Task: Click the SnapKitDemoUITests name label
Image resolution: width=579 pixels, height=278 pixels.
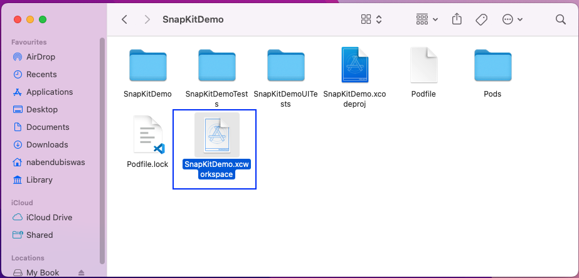Action: coord(285,99)
